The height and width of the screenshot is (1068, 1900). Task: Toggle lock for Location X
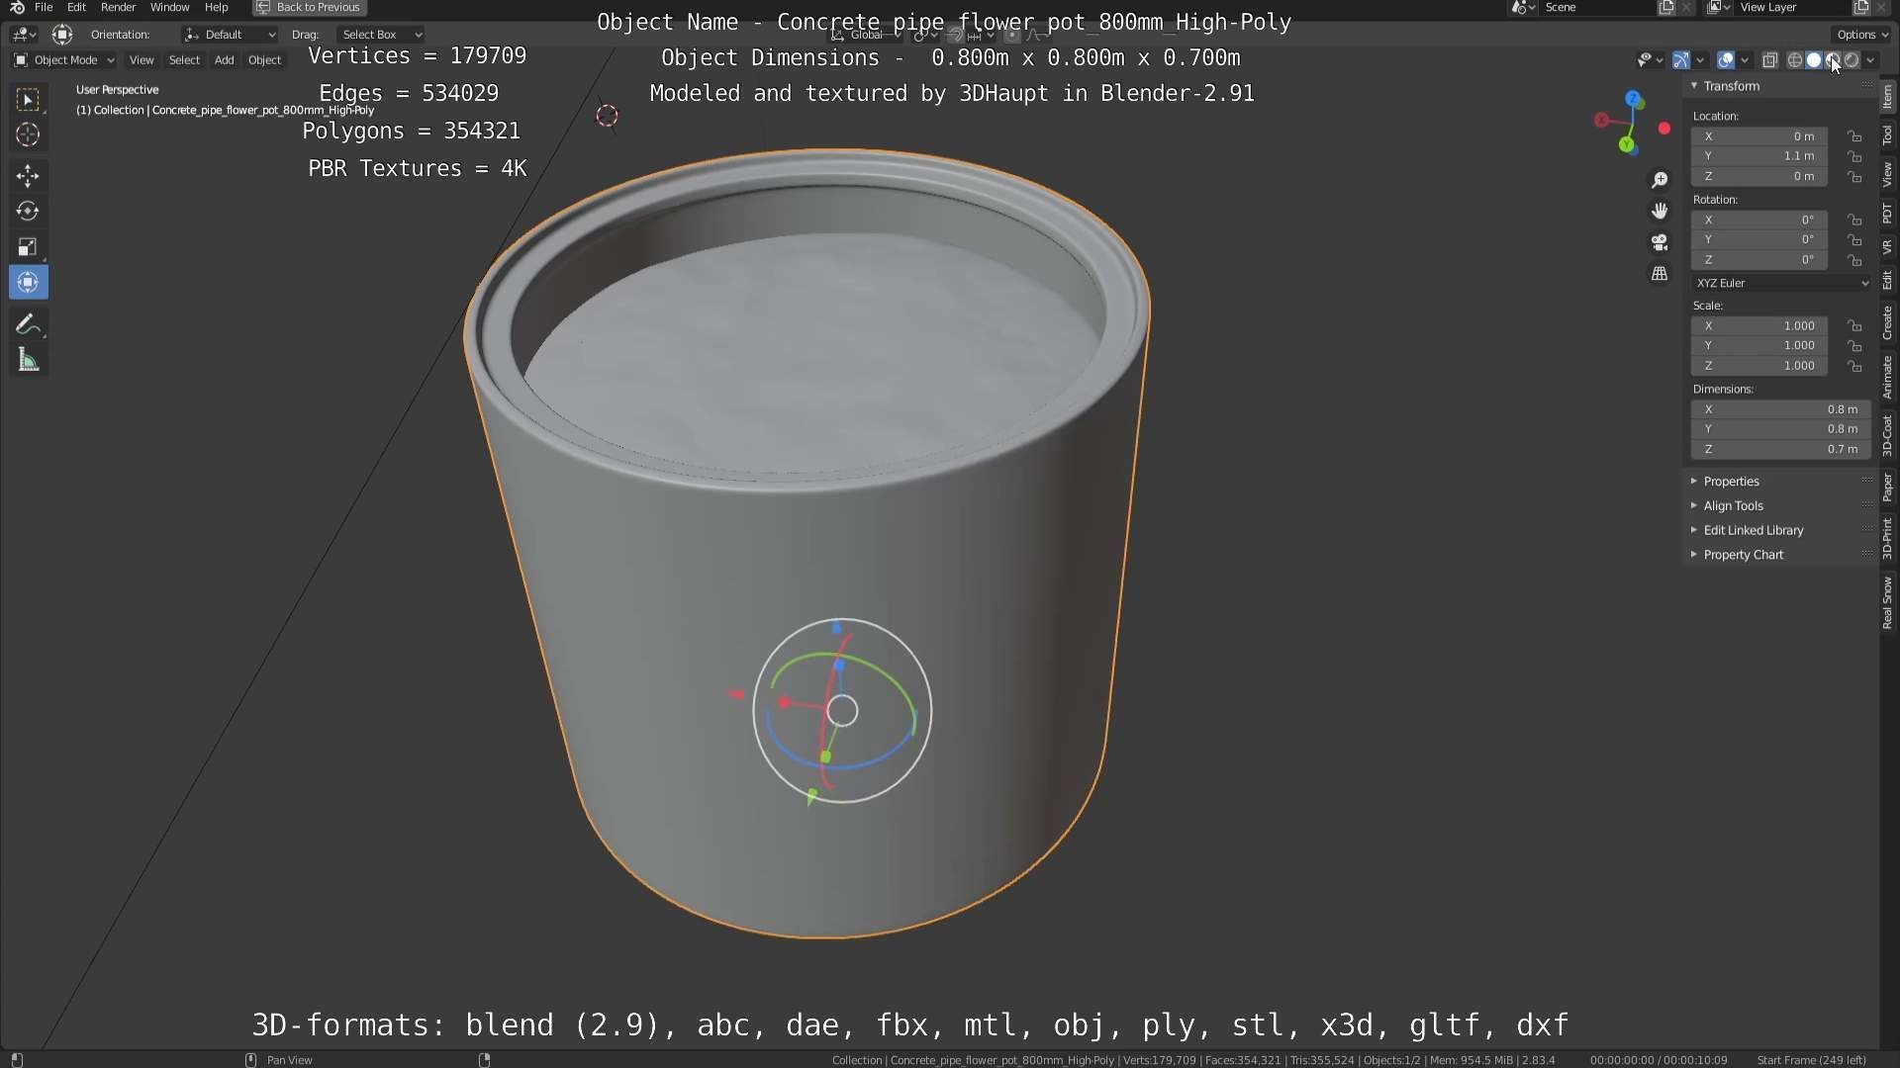coord(1854,136)
